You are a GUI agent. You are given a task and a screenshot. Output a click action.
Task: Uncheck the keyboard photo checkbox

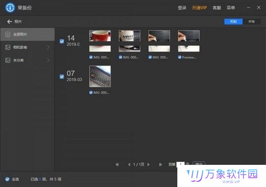click(x=91, y=93)
